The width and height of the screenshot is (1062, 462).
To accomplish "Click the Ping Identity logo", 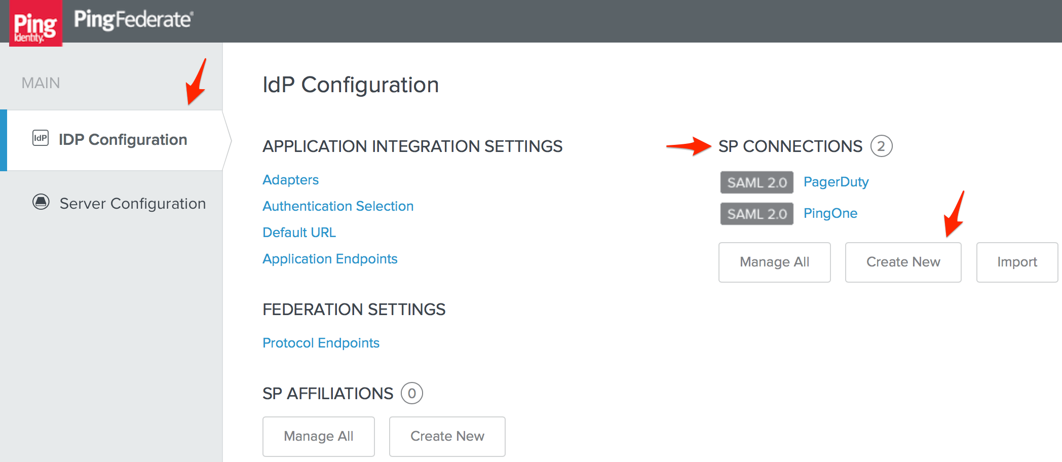I will (35, 23).
